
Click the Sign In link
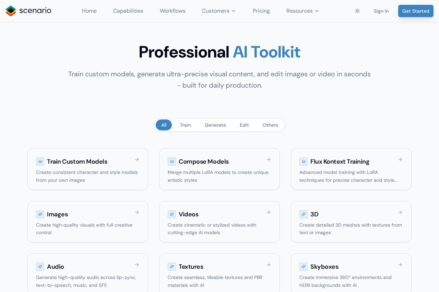coord(381,11)
